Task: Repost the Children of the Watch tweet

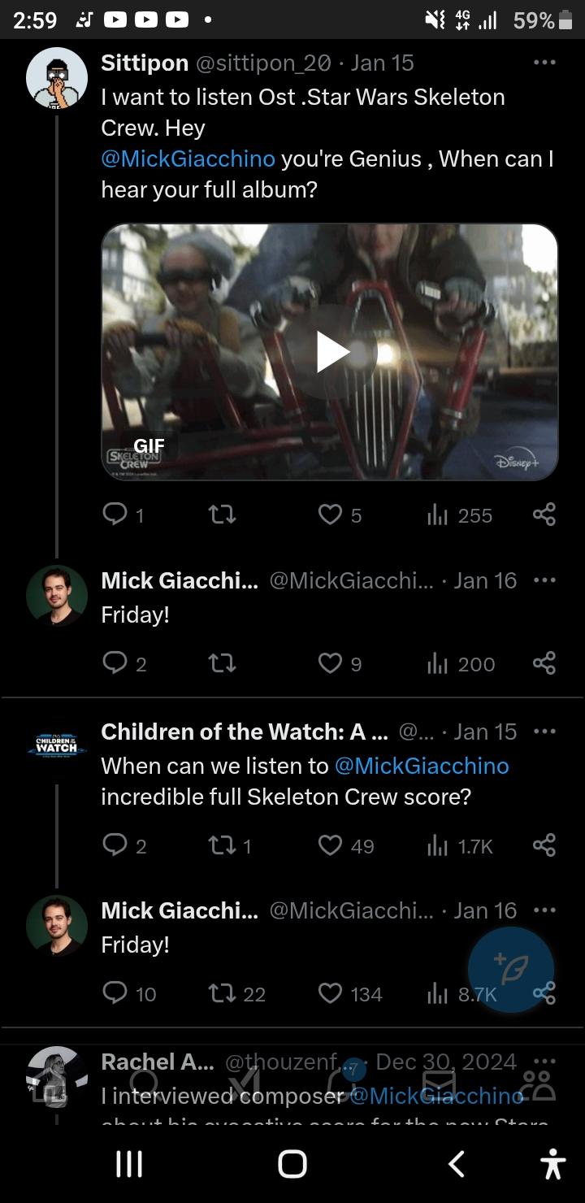Action: (222, 846)
